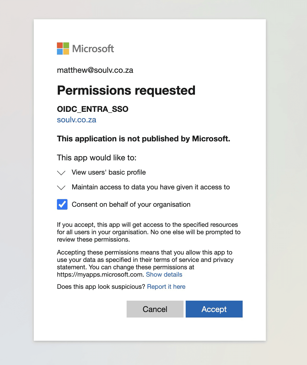Click the Microsoft four-color logo
Screen dimensions: 307x365
[x=63, y=49]
